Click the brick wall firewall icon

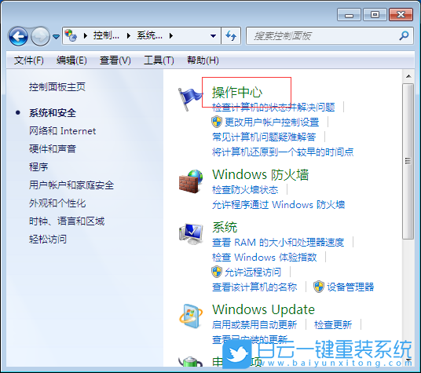click(191, 181)
